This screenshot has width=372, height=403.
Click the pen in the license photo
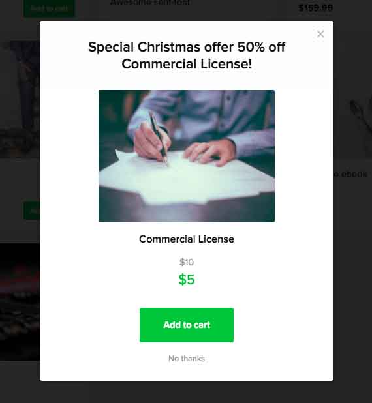click(x=158, y=138)
